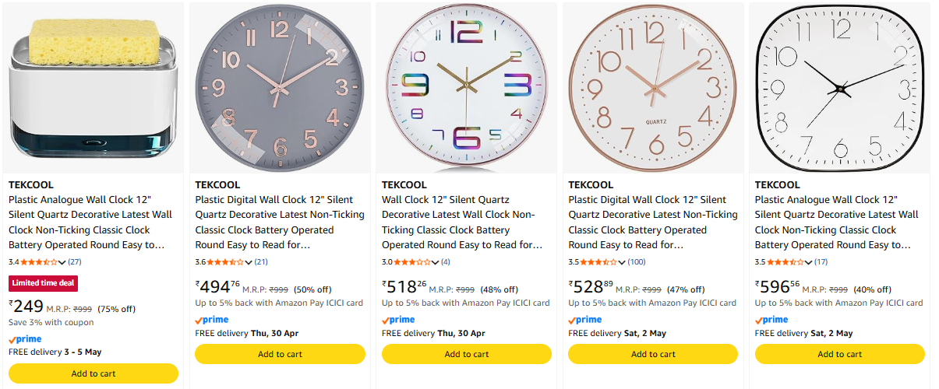939x389 pixels.
Task: Open the rose gold Quartz clock image
Action: pos(653,87)
